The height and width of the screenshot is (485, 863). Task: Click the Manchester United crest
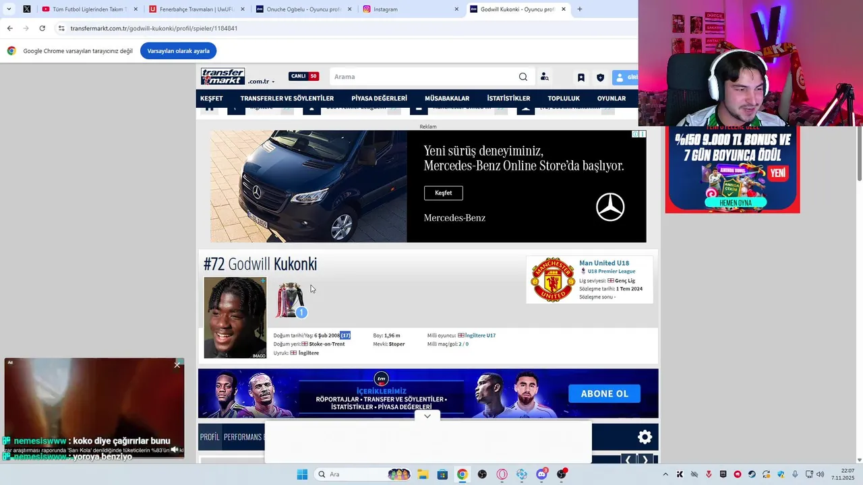(553, 280)
